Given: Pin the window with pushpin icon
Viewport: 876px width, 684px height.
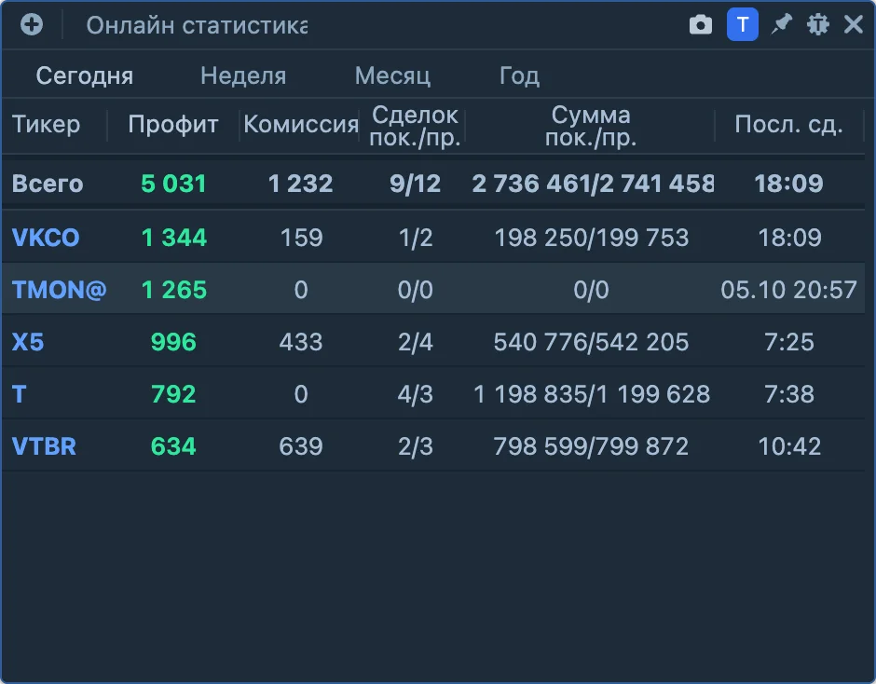Looking at the screenshot, I should click(x=782, y=24).
